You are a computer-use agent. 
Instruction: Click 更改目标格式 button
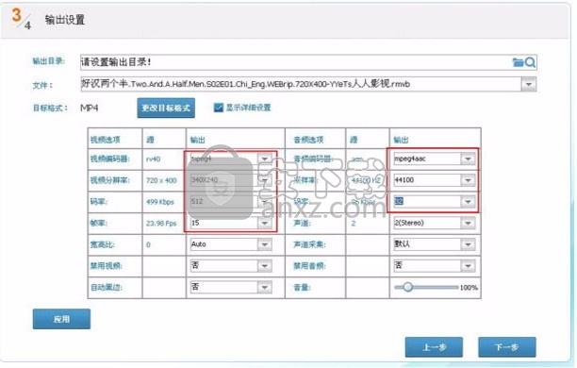[166, 108]
